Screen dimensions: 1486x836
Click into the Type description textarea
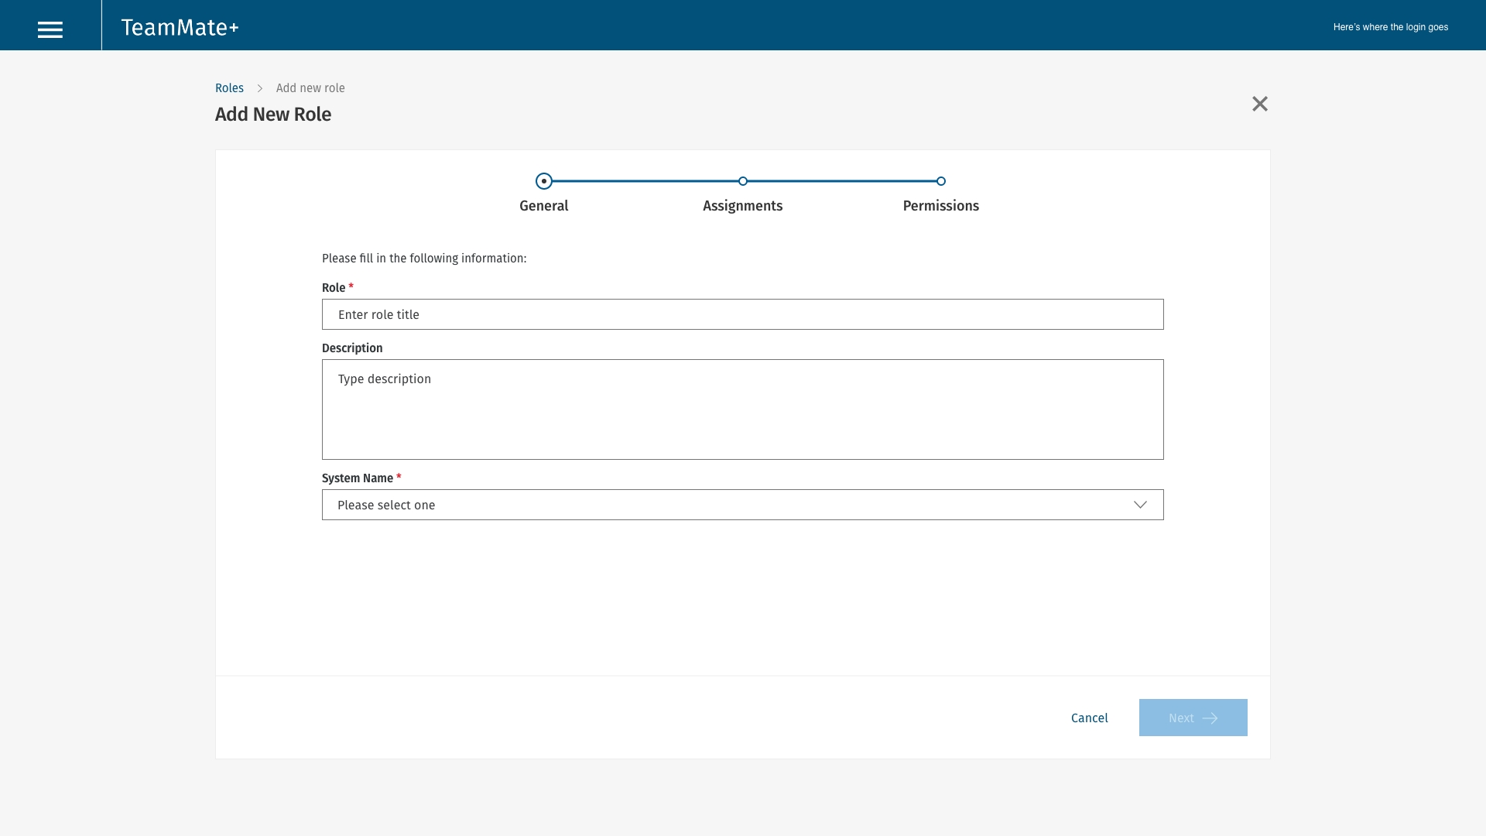point(743,409)
